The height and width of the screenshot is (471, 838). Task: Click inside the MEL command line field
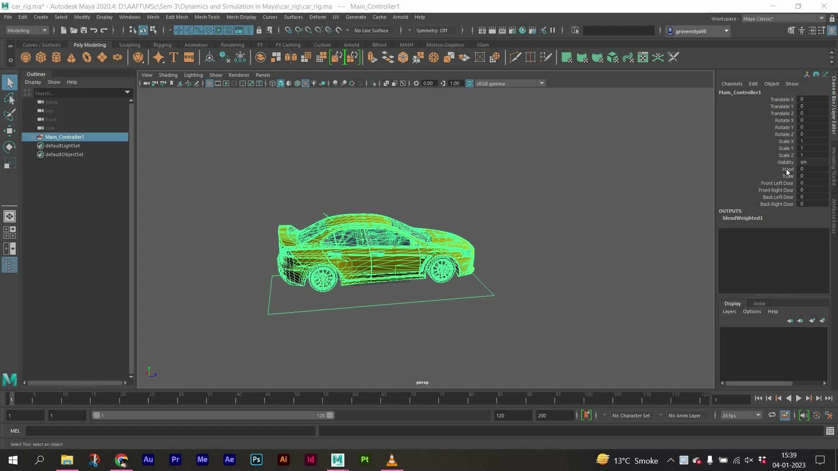coord(170,431)
